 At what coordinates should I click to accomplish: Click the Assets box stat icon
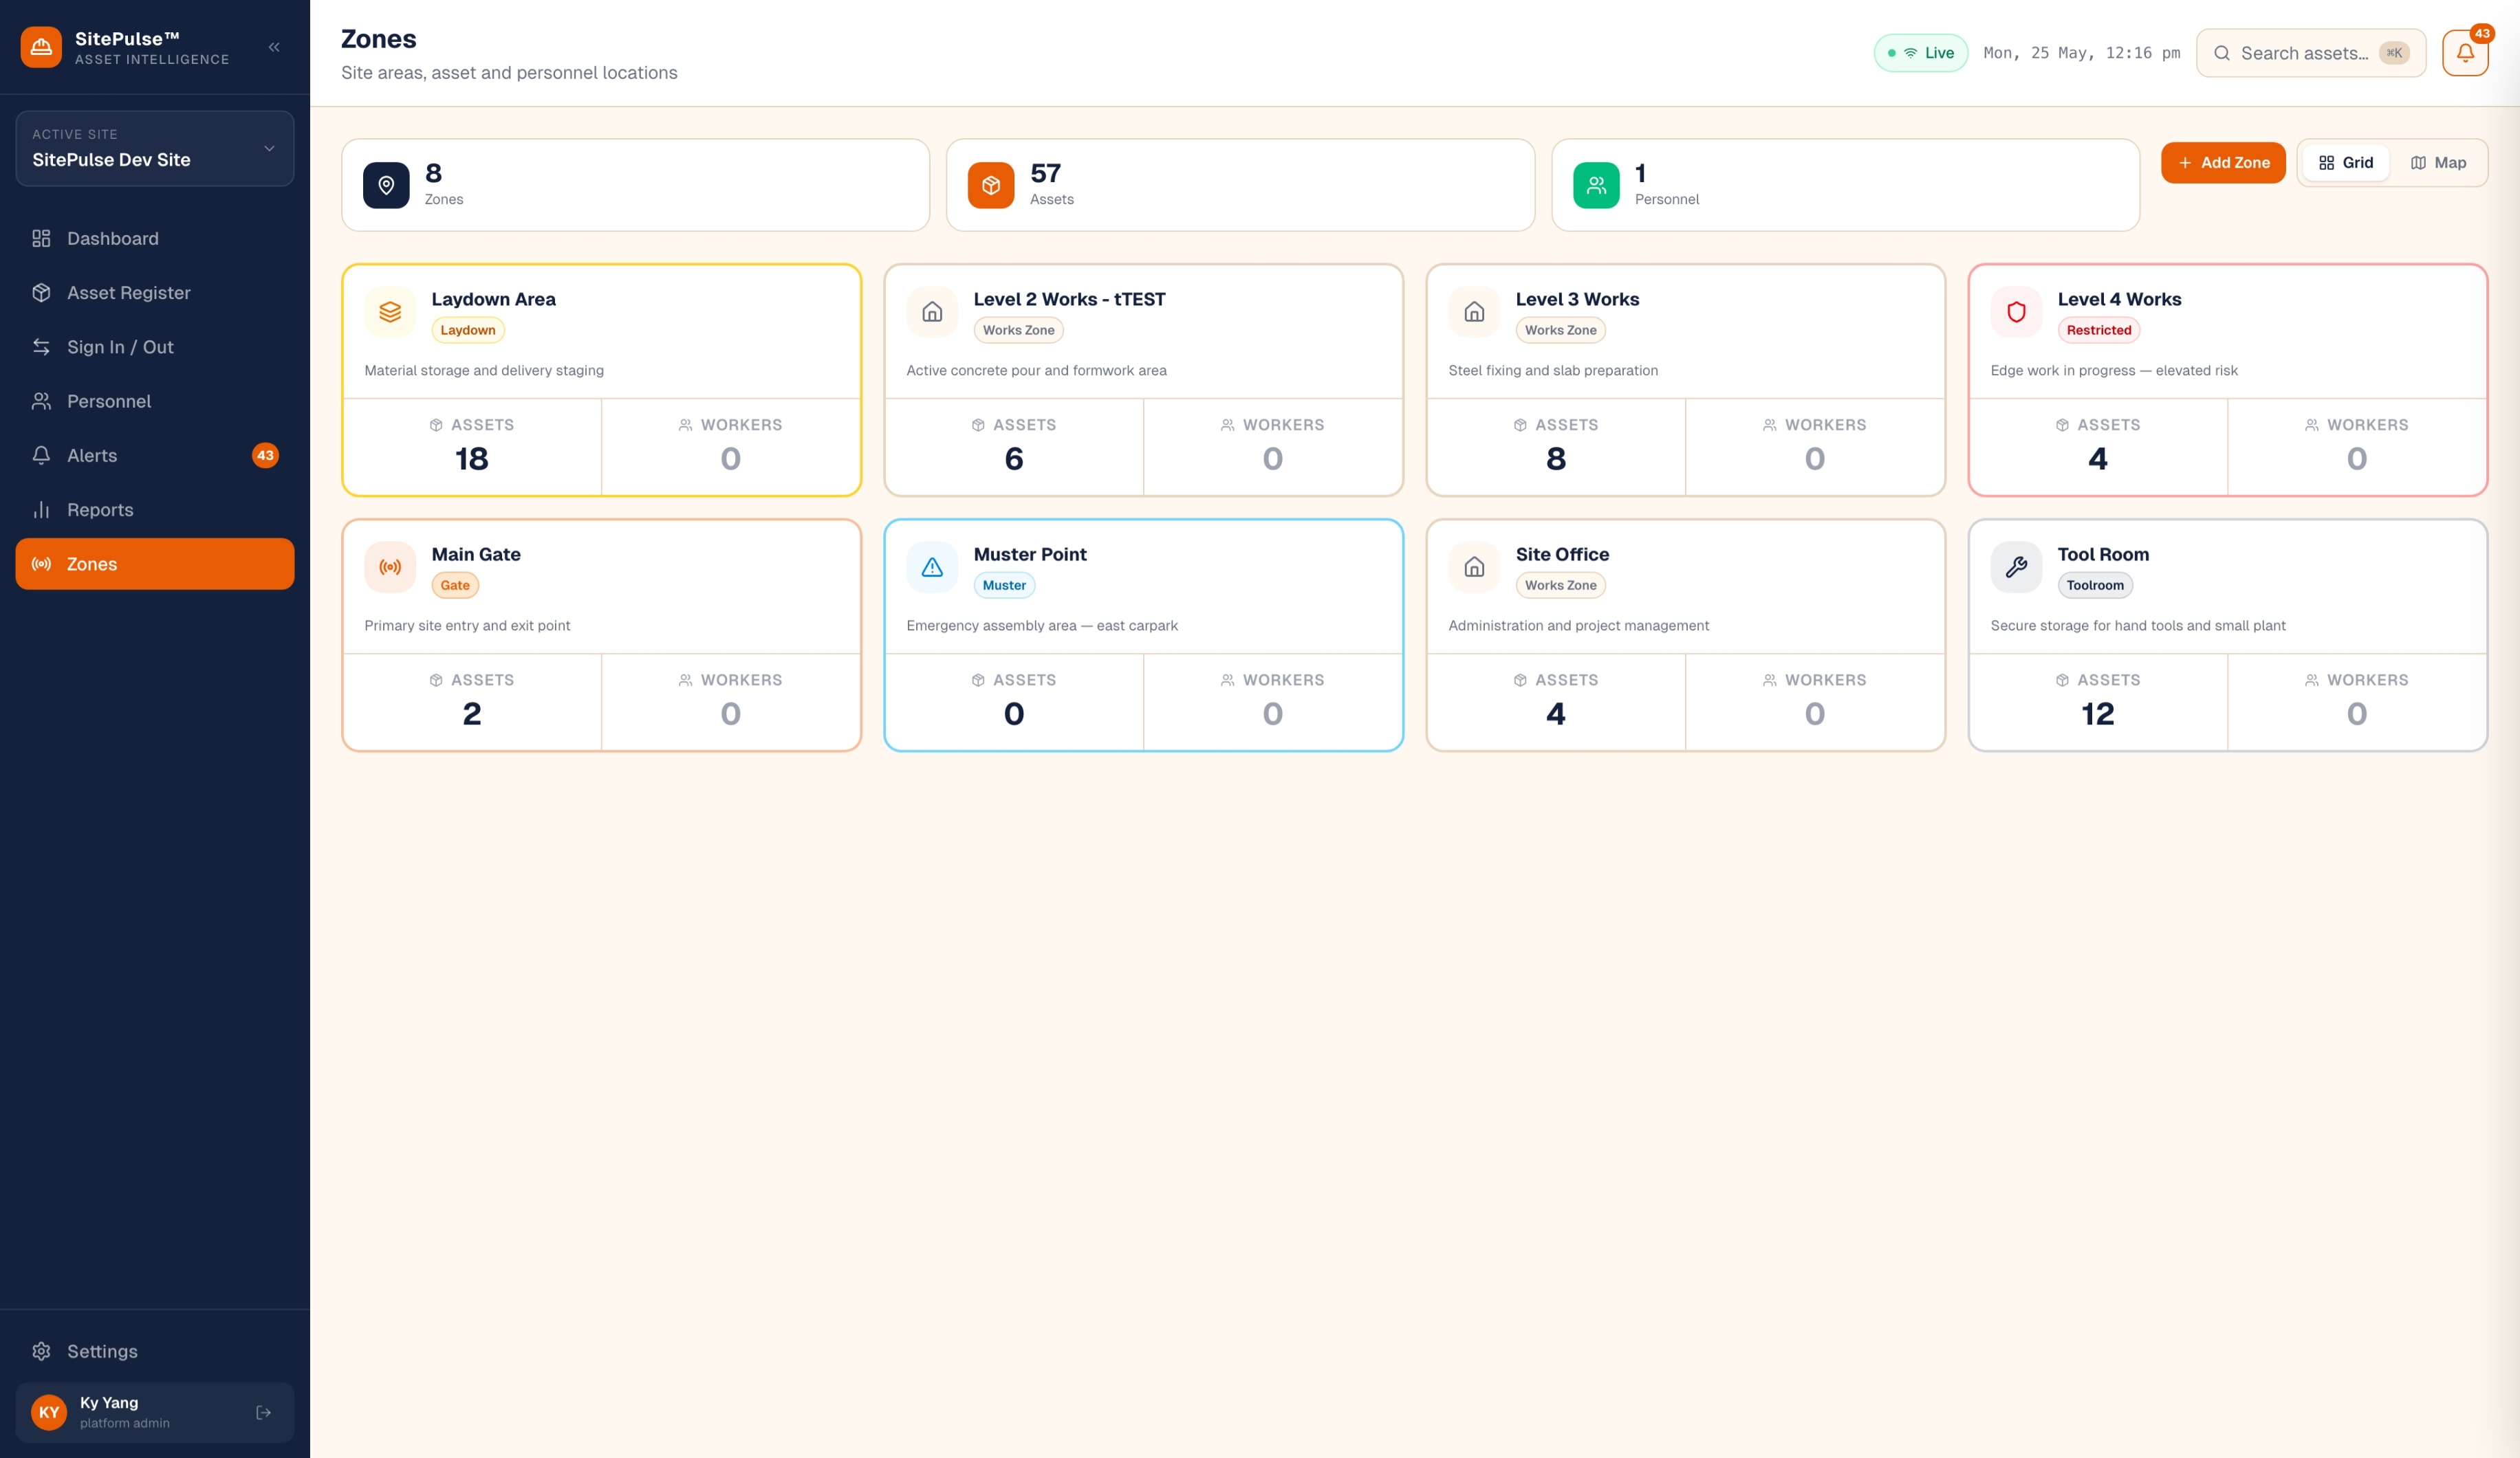coord(991,185)
